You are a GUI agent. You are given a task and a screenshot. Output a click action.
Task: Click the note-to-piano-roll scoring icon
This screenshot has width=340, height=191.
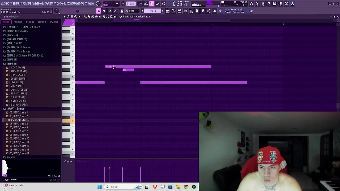[x=110, y=11]
